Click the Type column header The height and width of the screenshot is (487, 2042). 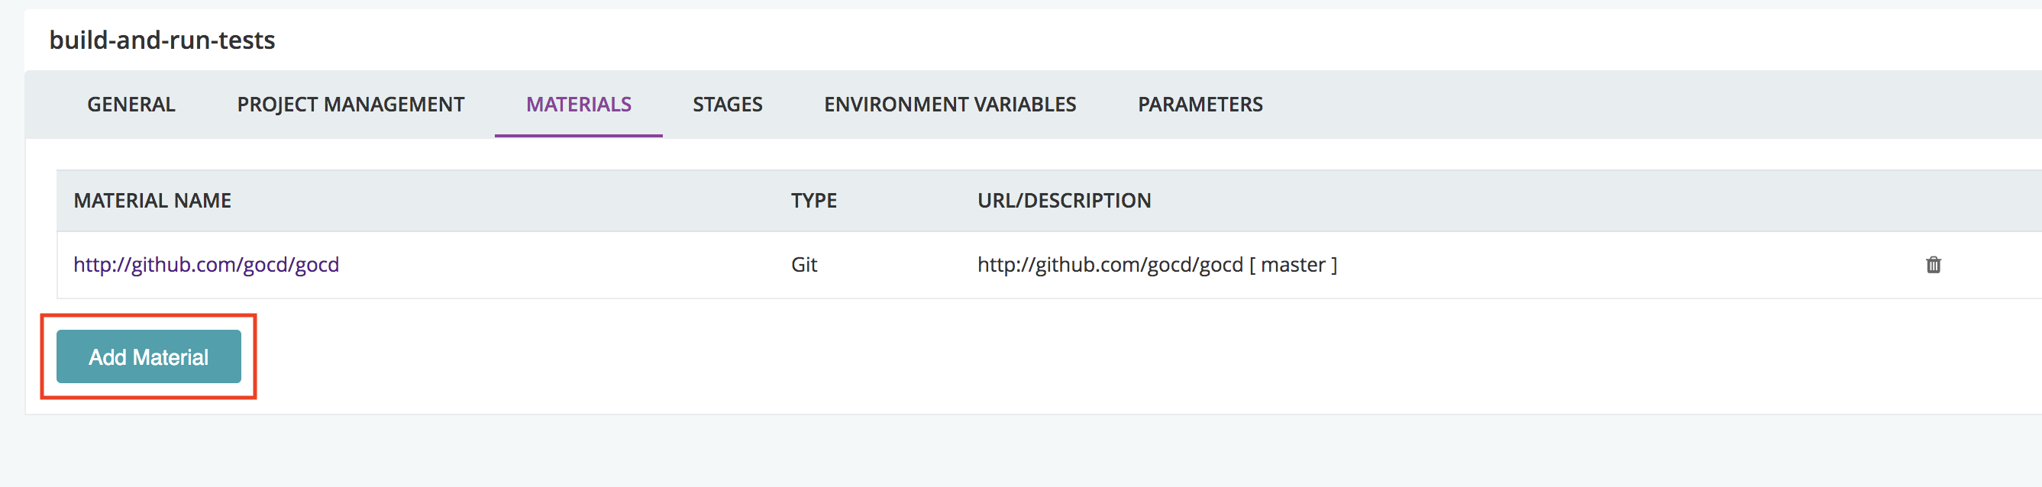813,201
